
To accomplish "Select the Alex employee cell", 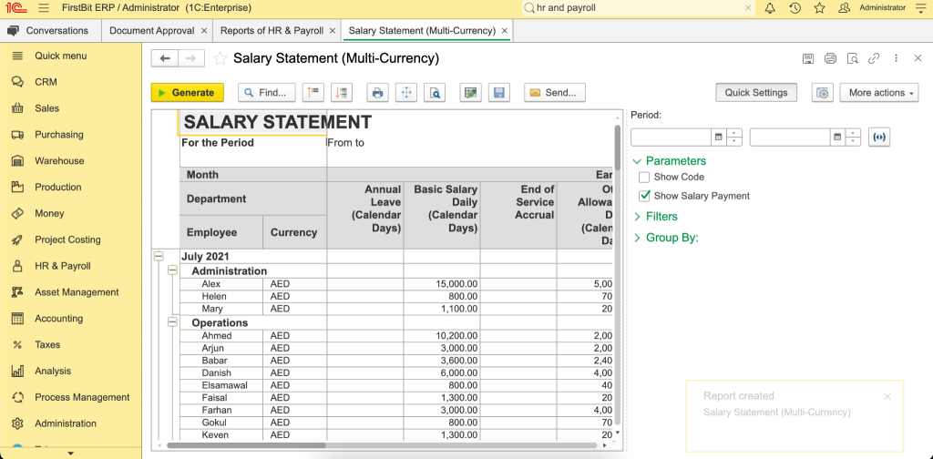I will (220, 284).
